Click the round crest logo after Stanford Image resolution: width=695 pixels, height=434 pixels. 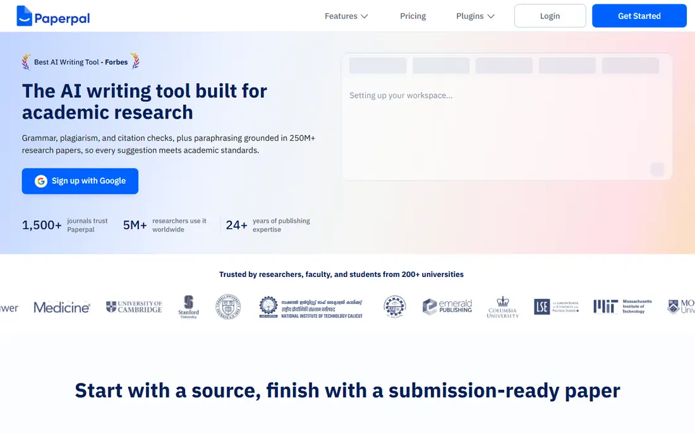tap(228, 307)
